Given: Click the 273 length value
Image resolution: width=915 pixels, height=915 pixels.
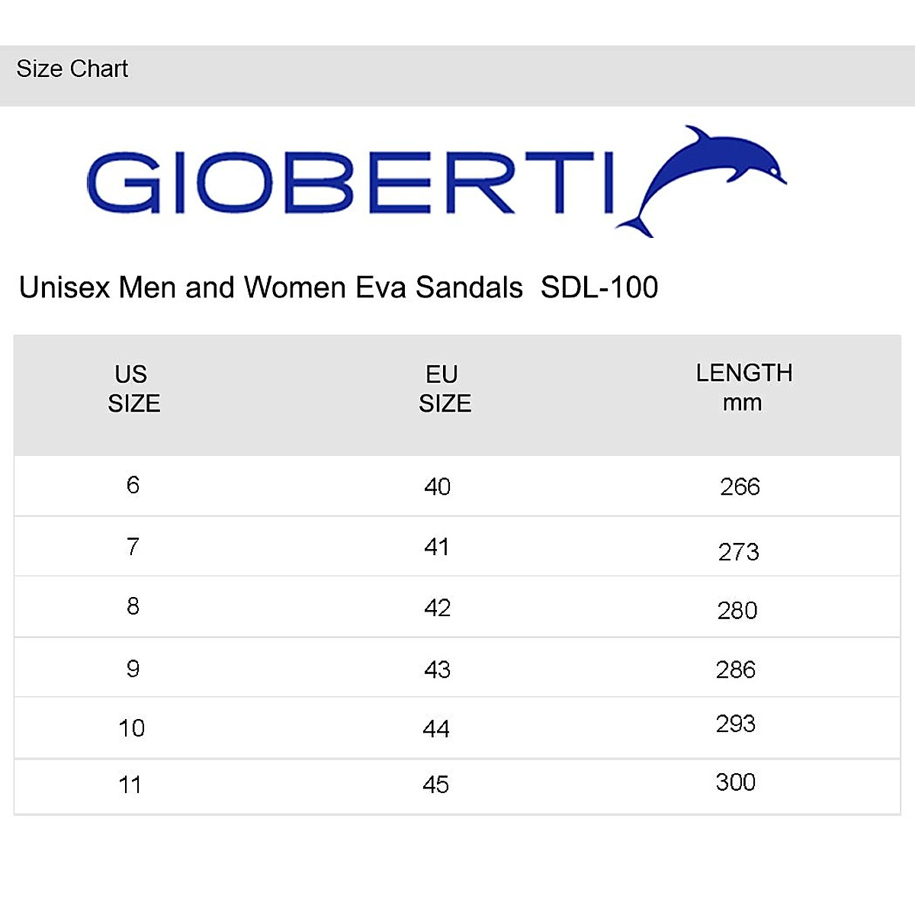Looking at the screenshot, I should click(x=738, y=551).
